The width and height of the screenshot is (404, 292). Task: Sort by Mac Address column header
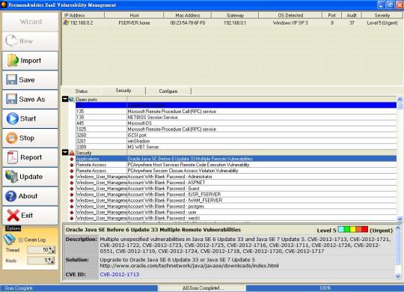(188, 15)
